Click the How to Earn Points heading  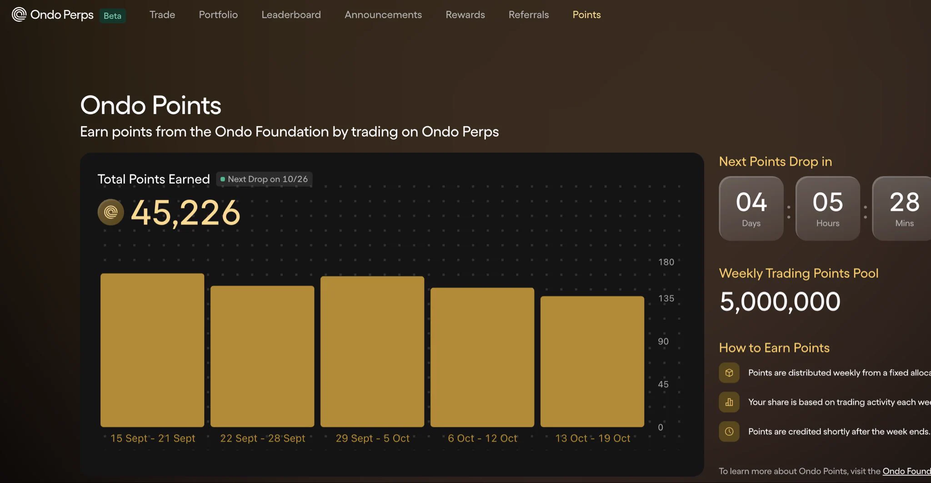pos(774,348)
